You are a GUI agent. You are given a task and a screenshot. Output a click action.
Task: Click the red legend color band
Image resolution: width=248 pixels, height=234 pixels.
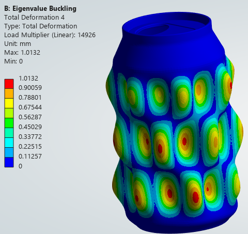(9, 84)
